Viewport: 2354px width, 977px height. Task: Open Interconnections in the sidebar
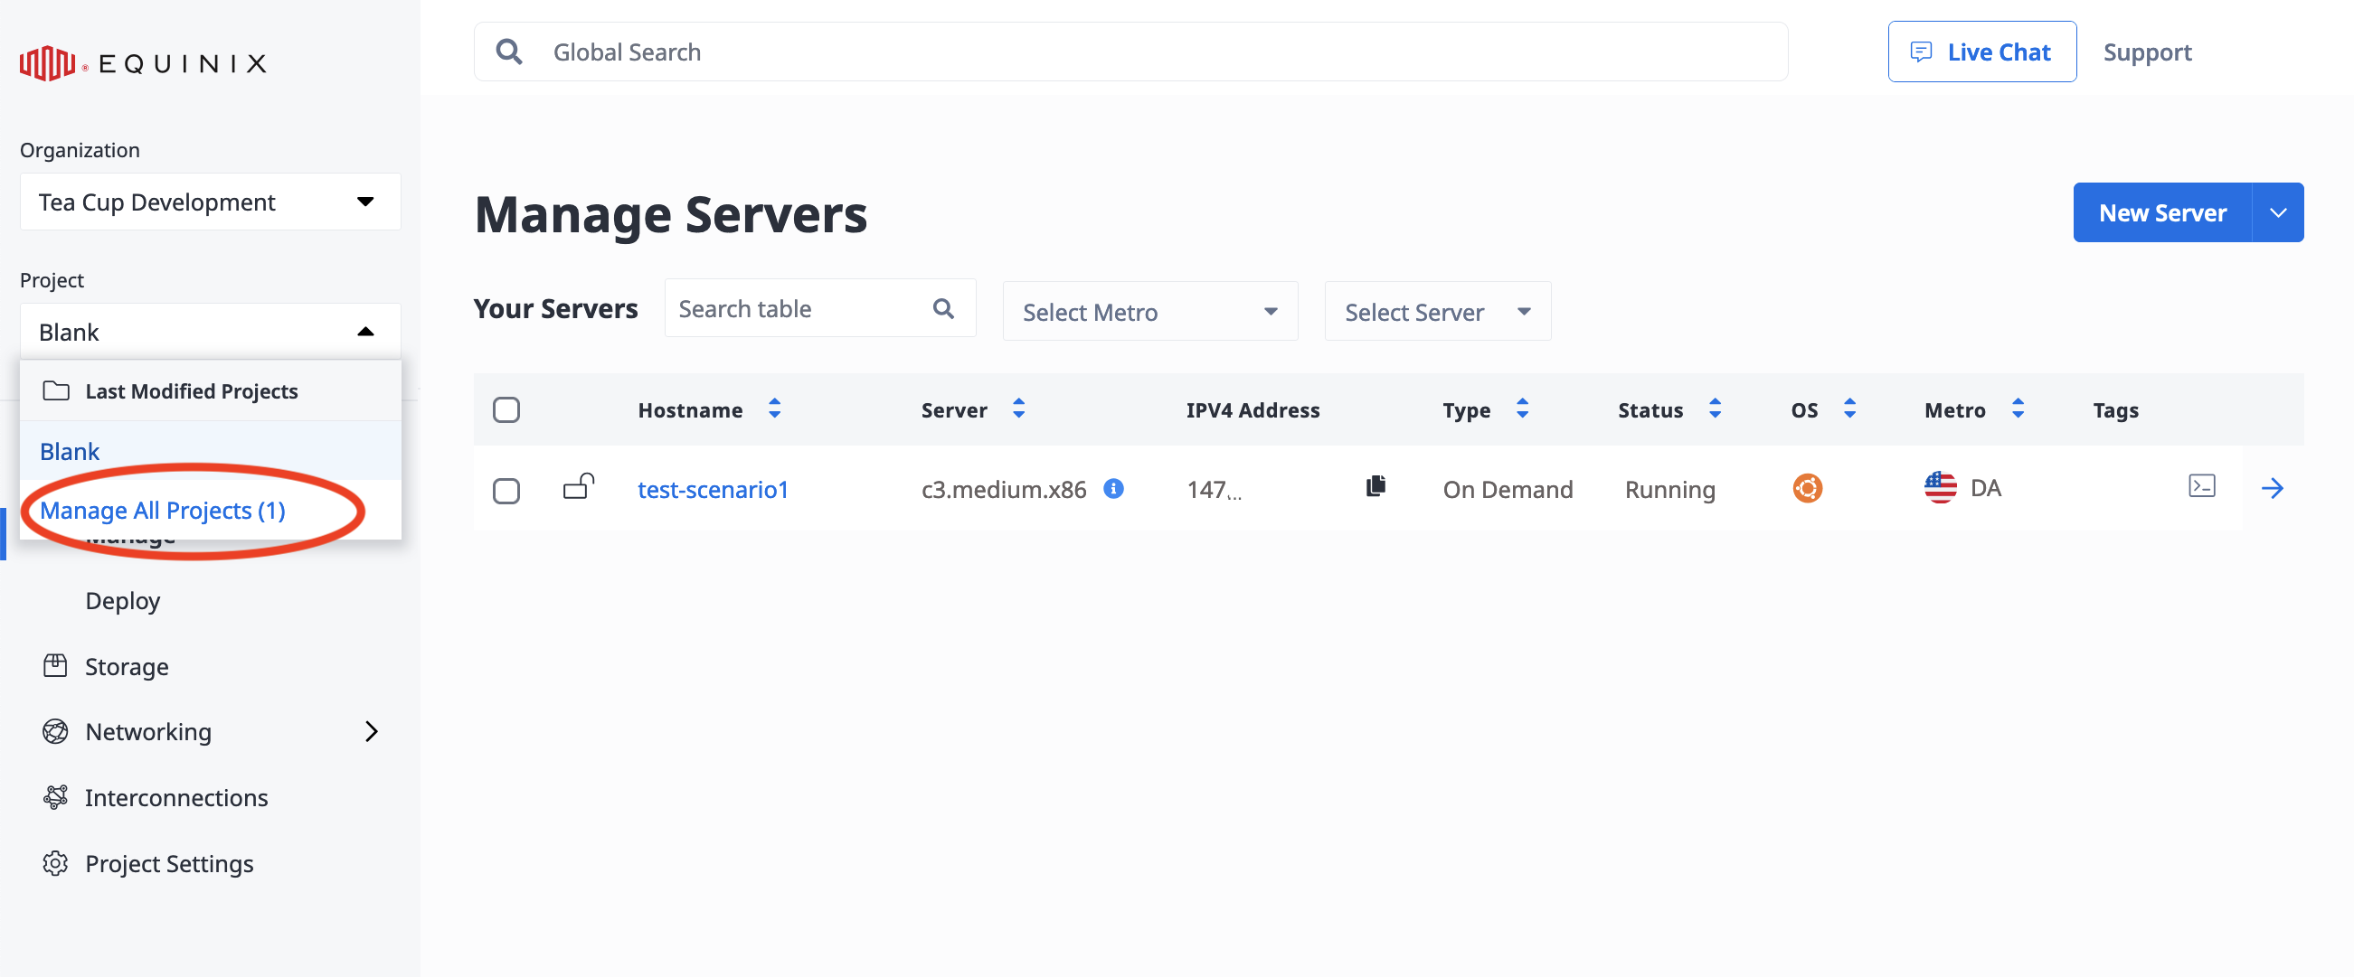tap(176, 797)
